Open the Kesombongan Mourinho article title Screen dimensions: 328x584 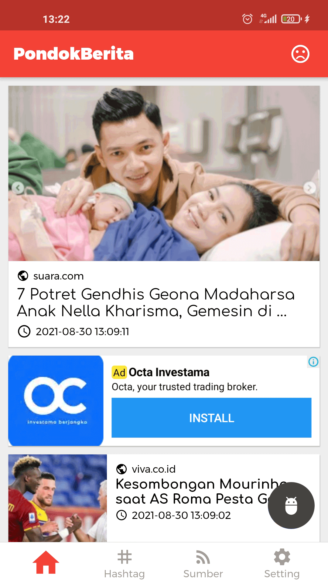coord(200,491)
